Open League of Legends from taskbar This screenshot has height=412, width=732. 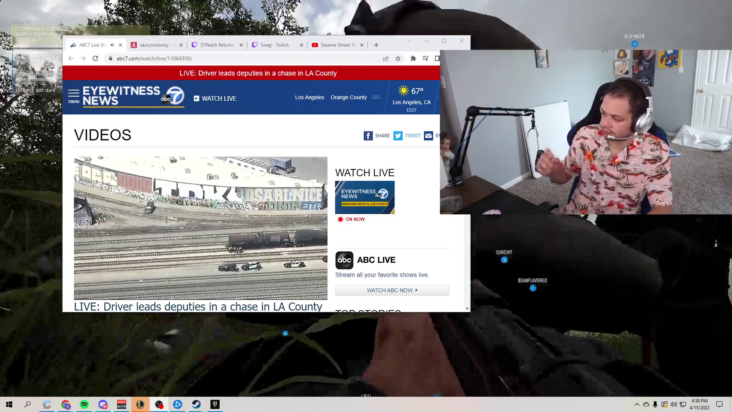tap(140, 404)
